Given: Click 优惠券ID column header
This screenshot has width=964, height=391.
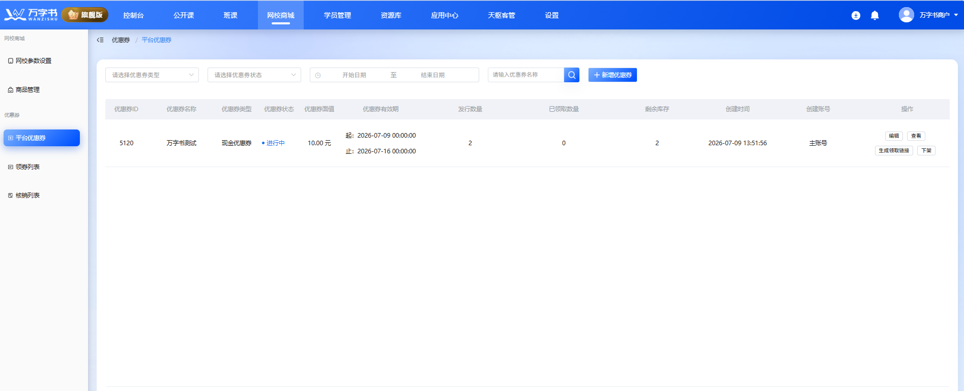Looking at the screenshot, I should click(x=126, y=109).
